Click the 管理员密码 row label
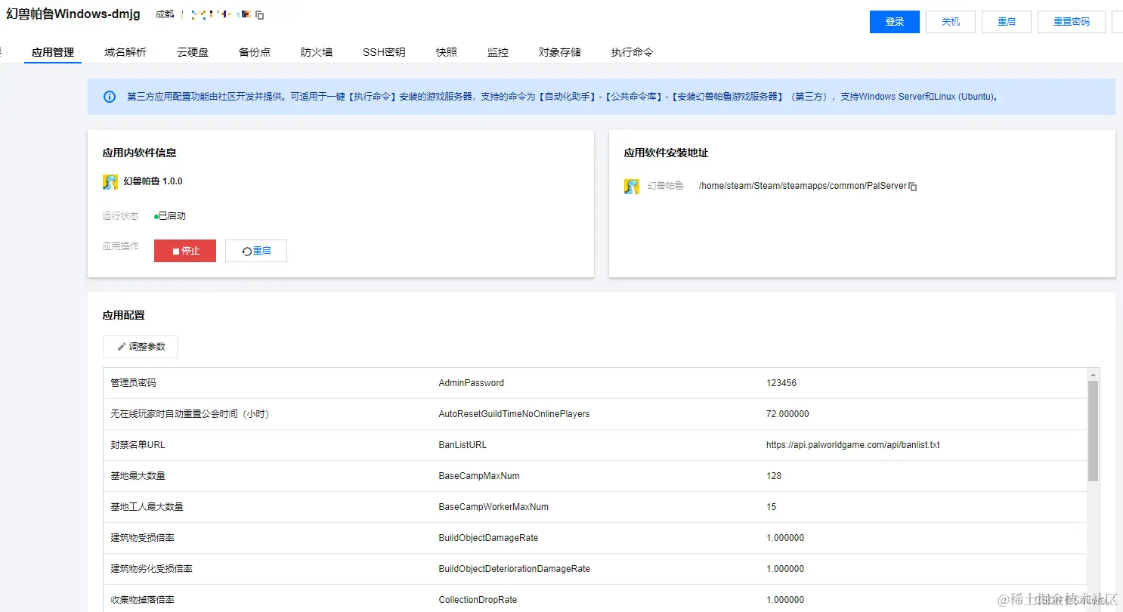The image size is (1123, 612). pos(133,383)
